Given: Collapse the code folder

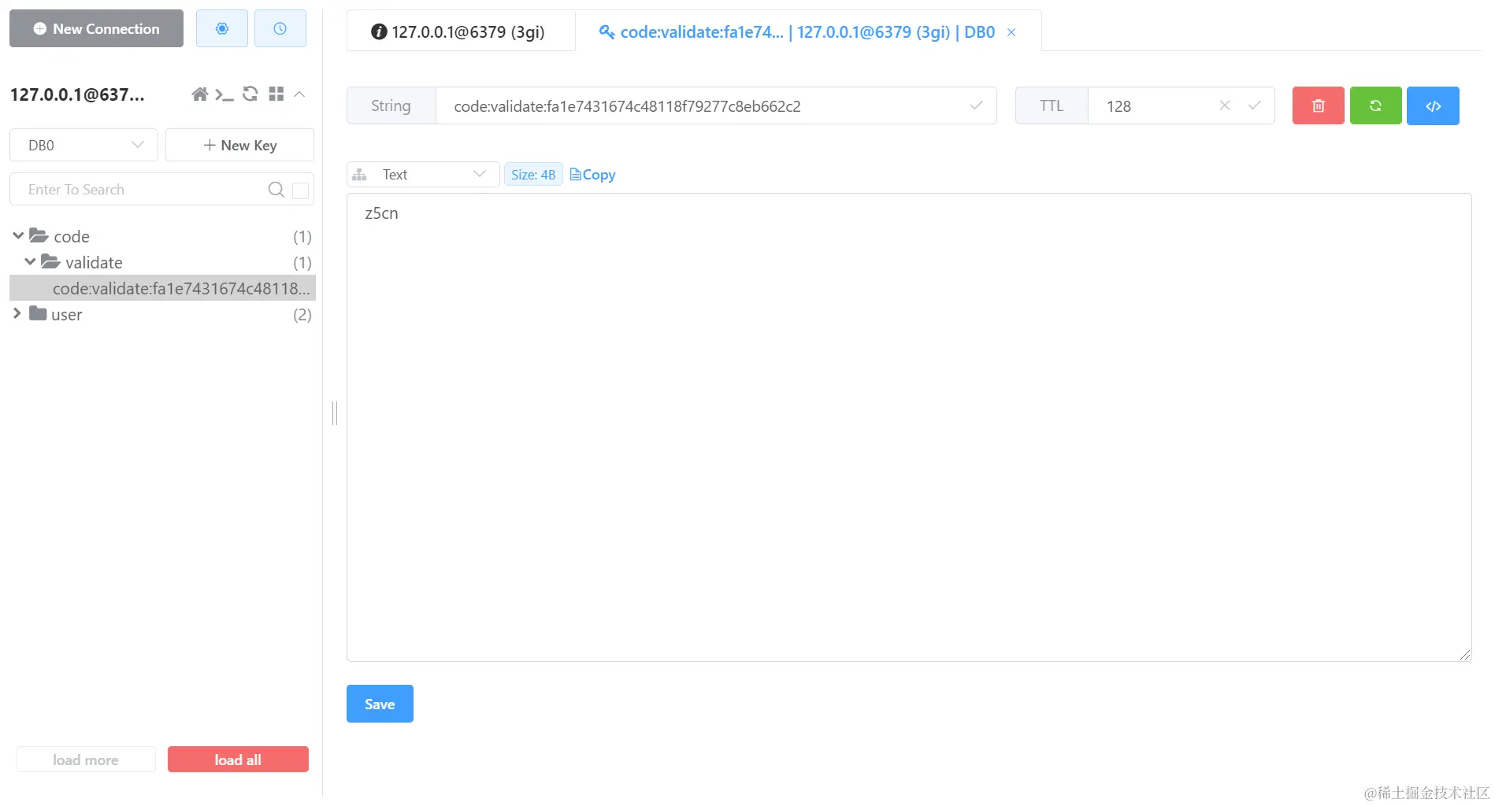Looking at the screenshot, I should (x=17, y=235).
